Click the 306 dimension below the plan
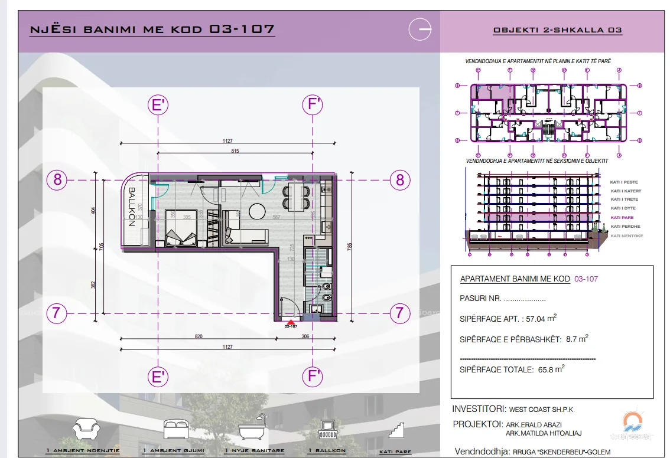670x458 pixels. [305, 336]
